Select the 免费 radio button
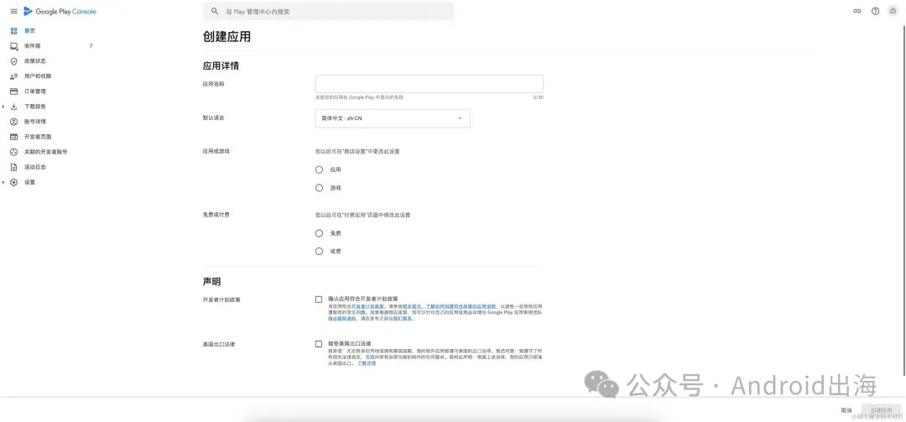 click(x=319, y=233)
